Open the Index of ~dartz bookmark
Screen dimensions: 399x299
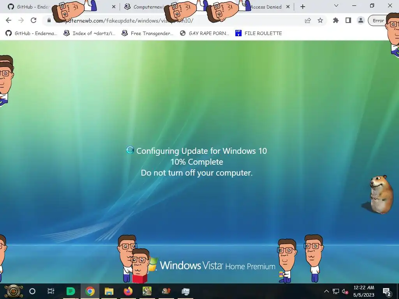90,33
